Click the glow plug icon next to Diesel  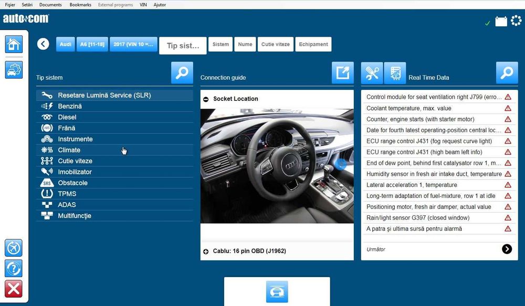(x=47, y=117)
